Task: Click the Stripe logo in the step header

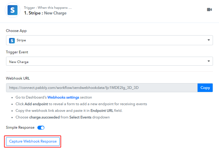Action: pos(12,10)
